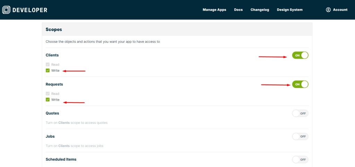This screenshot has width=355, height=167.
Task: Disable the Requests scope toggle
Action: (x=300, y=84)
